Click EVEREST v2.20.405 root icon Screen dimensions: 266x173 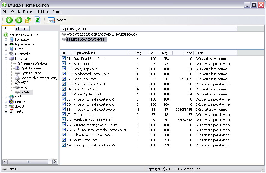pos(6,35)
